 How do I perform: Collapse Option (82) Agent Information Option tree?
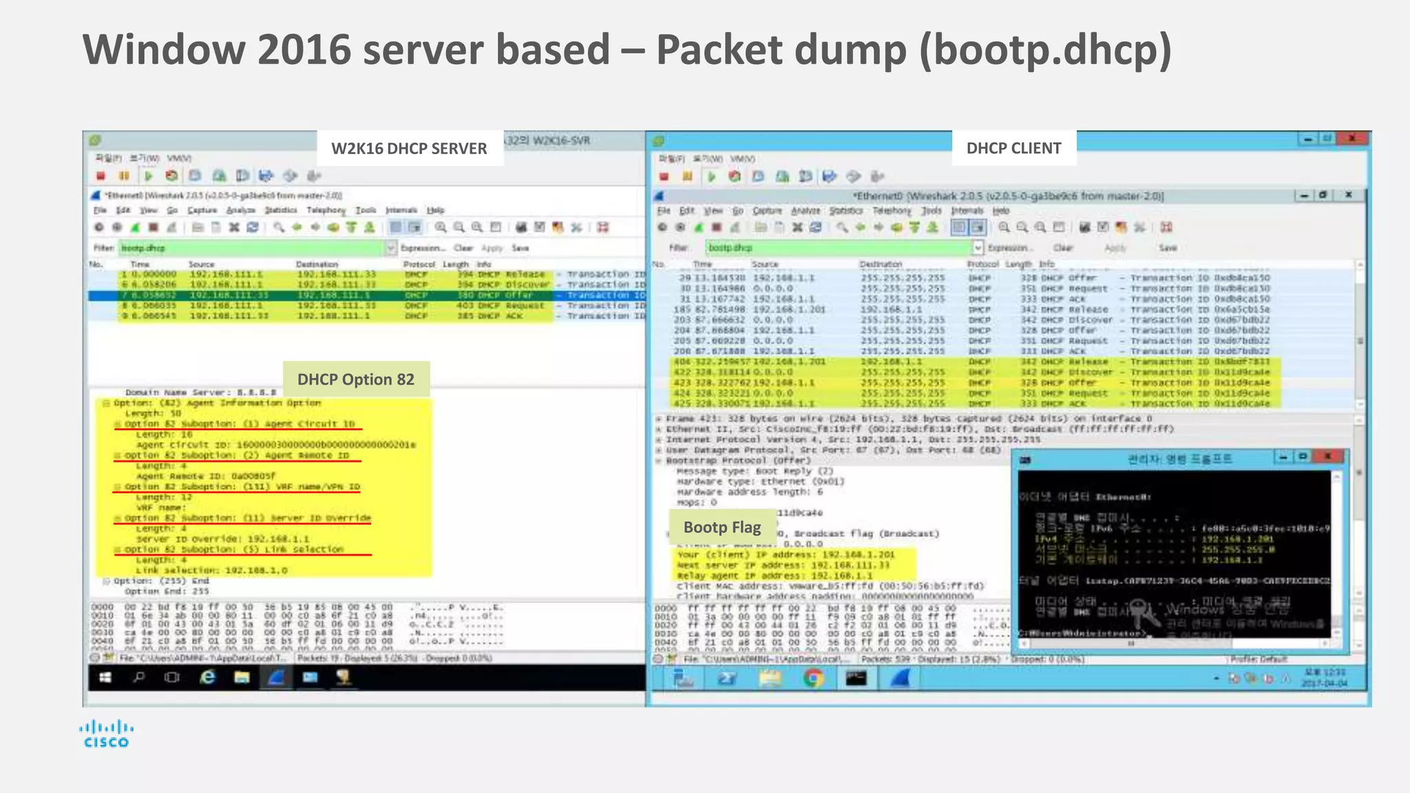(x=107, y=403)
